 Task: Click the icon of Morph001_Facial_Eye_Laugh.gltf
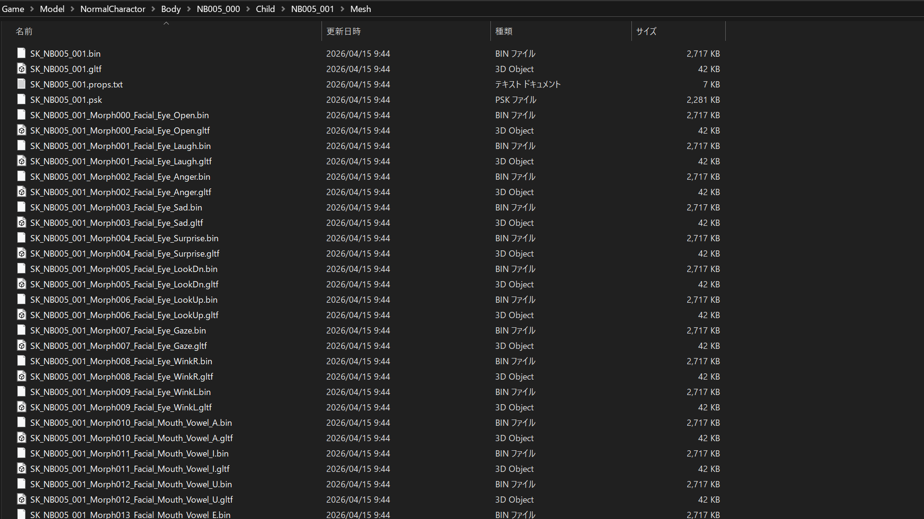[21, 161]
